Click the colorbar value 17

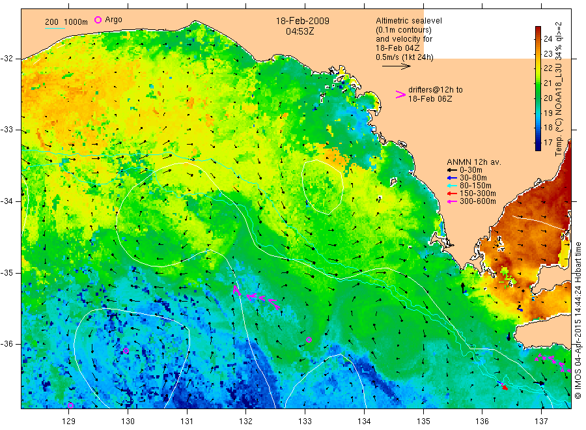(548, 143)
